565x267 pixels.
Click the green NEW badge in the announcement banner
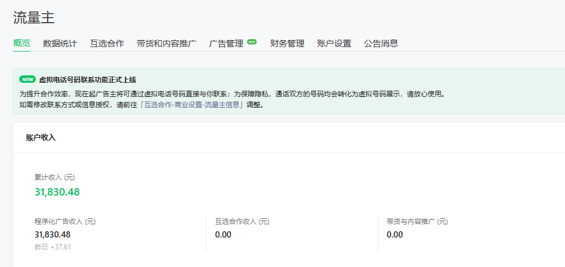27,79
